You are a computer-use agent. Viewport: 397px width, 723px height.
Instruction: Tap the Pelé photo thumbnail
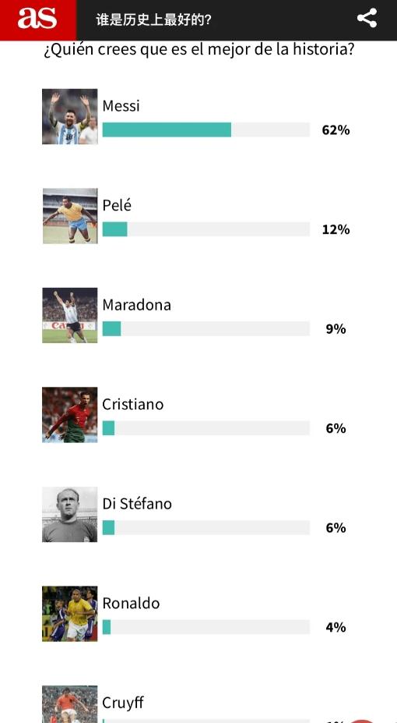70,216
